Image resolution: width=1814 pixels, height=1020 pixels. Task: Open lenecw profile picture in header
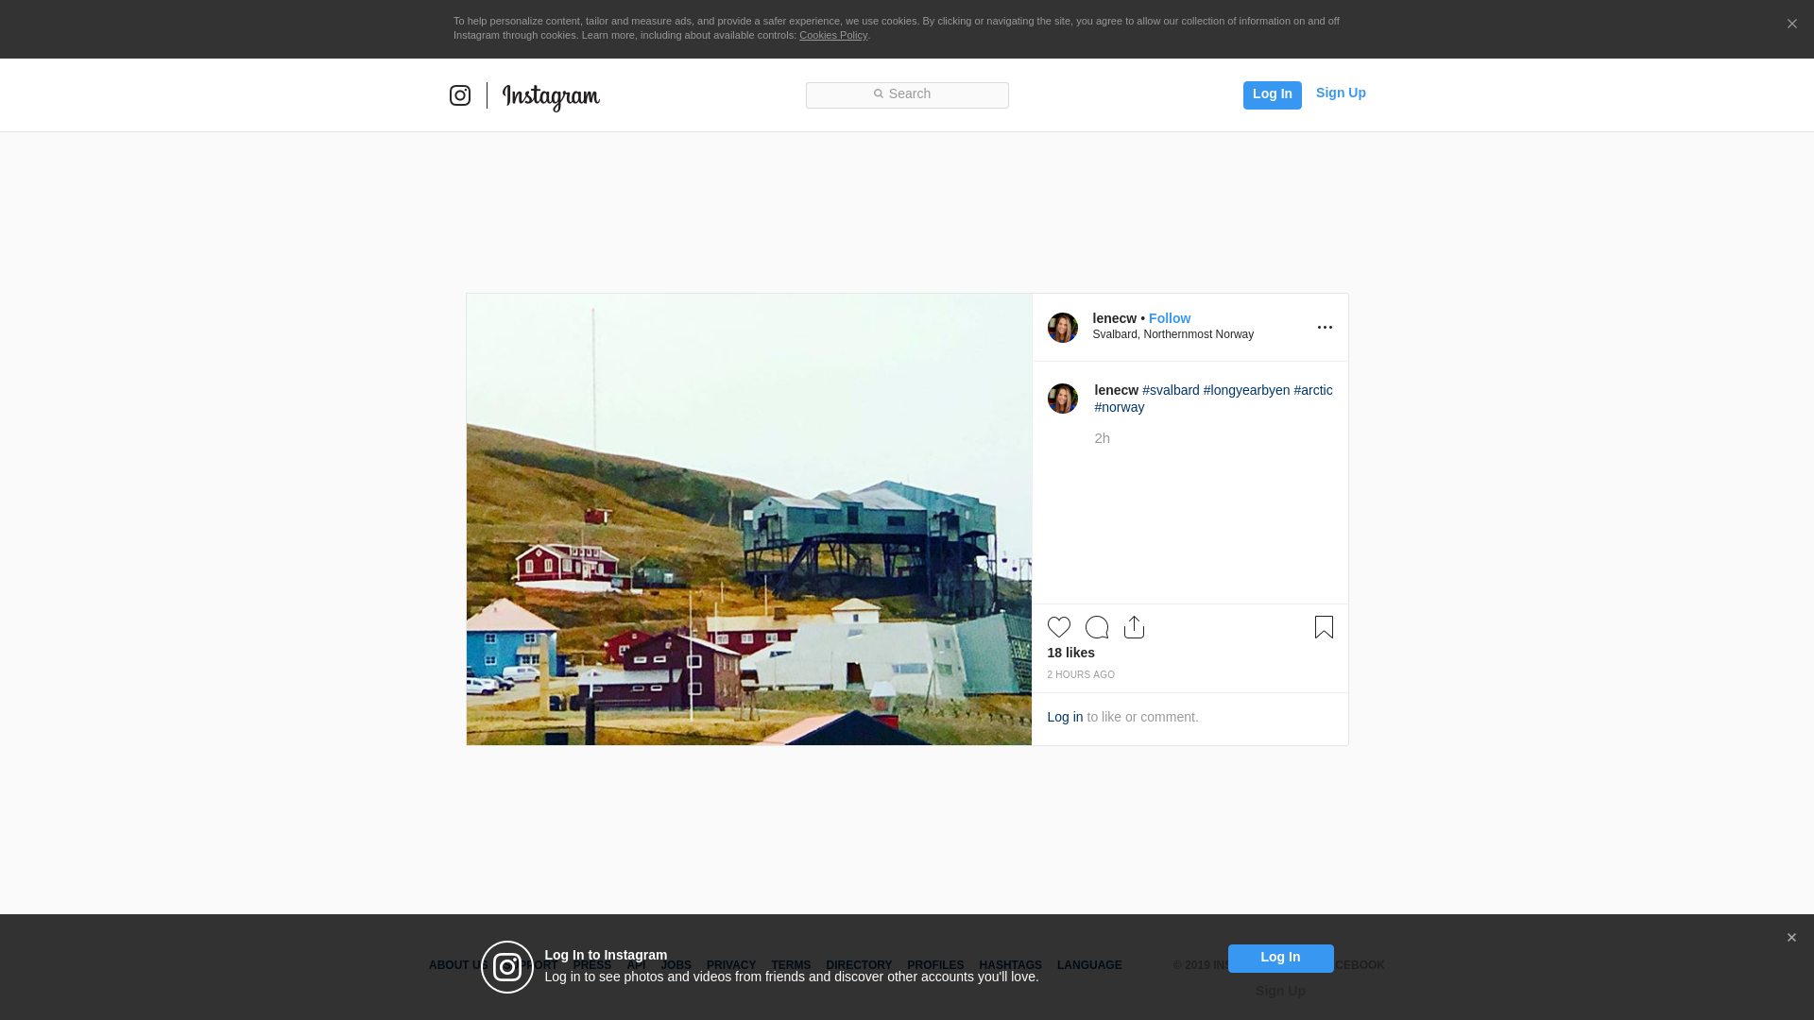coord(1062,328)
